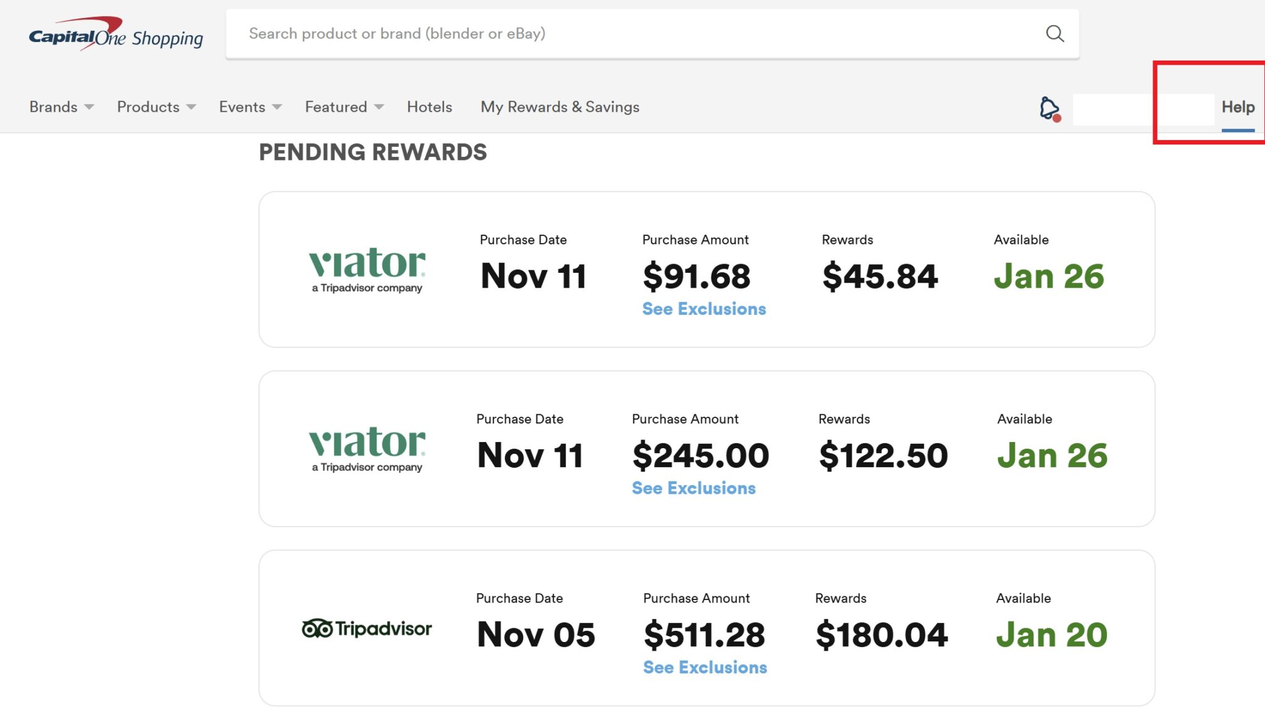
Task: Click the $122.50 rewards amount
Action: pyautogui.click(x=883, y=456)
